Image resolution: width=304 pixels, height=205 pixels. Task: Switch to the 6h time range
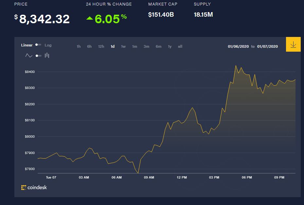click(89, 46)
